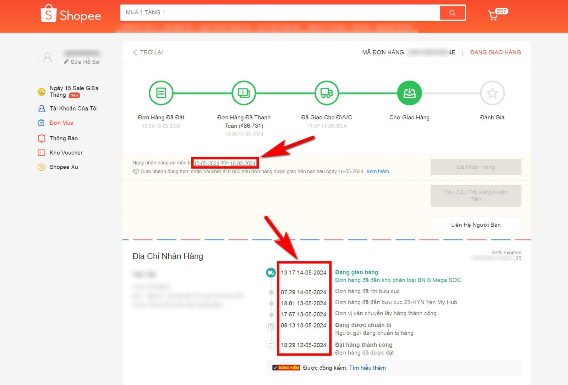Click the Kho Voucher ticket icon
This screenshot has width=568, height=385.
41,152
